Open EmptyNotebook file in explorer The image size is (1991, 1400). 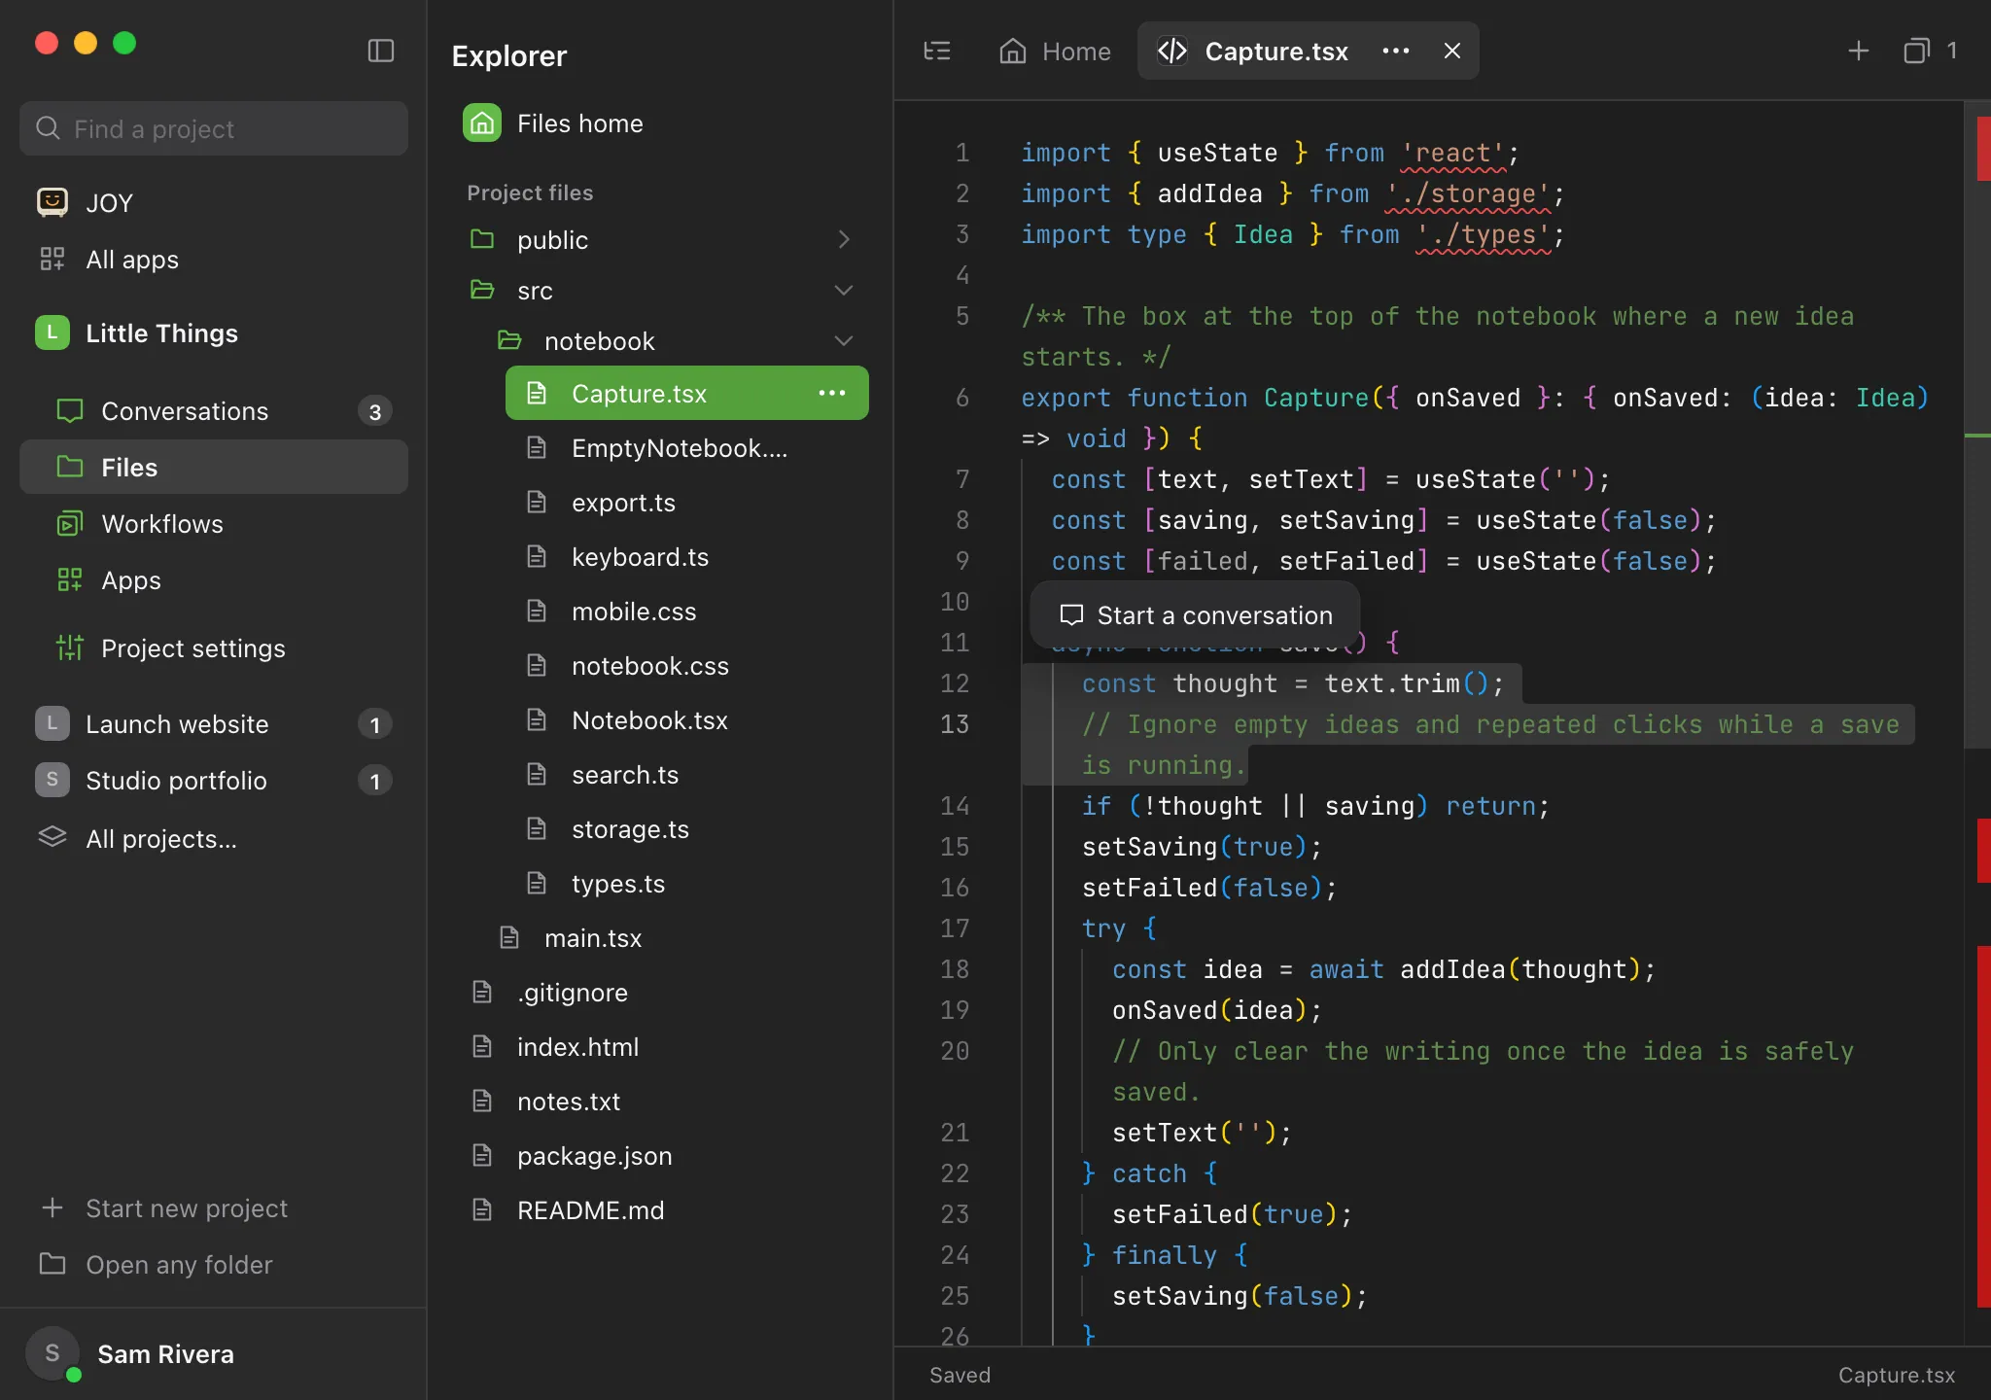click(x=687, y=447)
